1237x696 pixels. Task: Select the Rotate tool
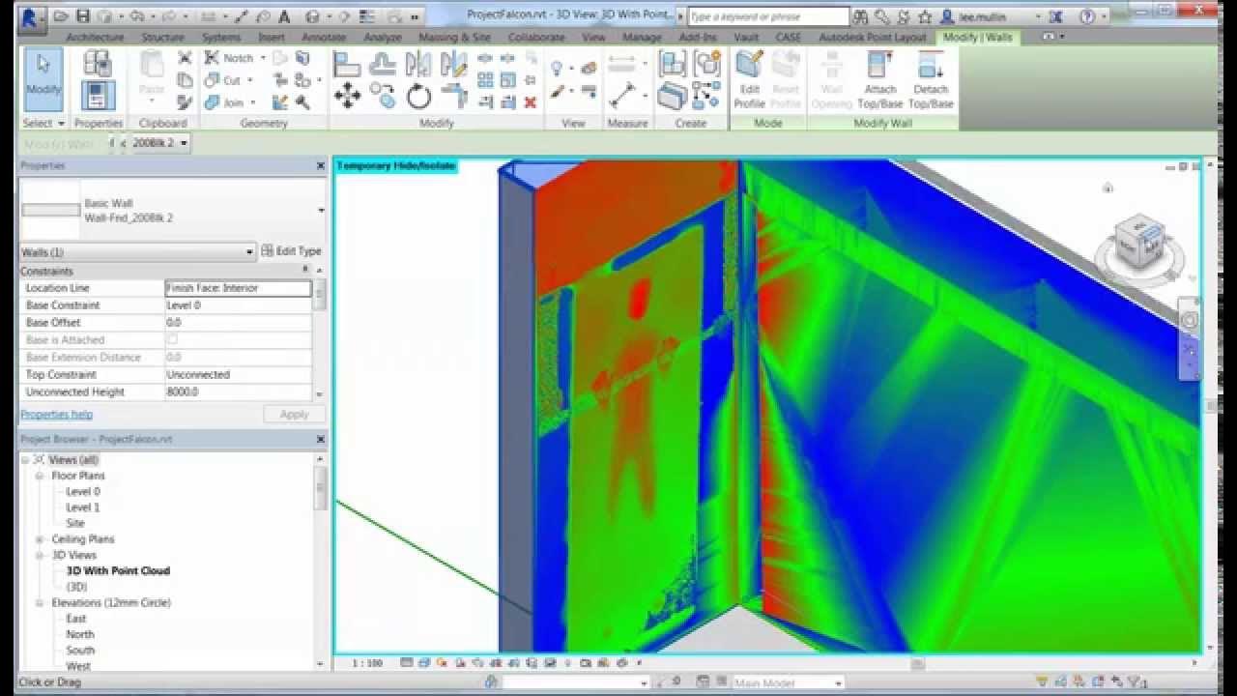[x=418, y=96]
